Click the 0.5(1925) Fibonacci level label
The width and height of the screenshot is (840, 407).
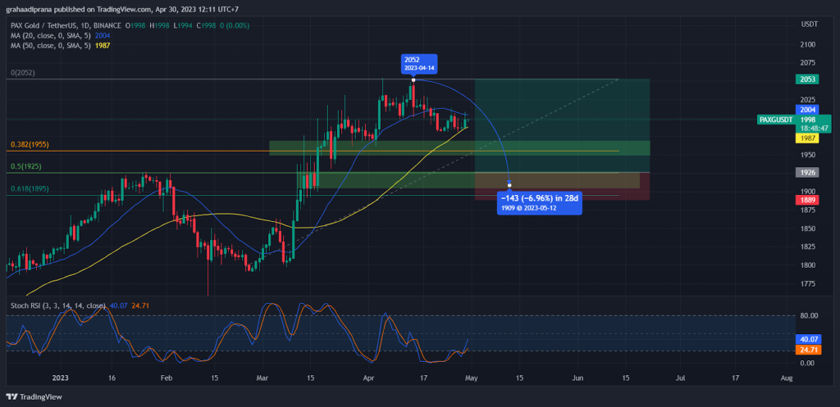[x=26, y=166]
